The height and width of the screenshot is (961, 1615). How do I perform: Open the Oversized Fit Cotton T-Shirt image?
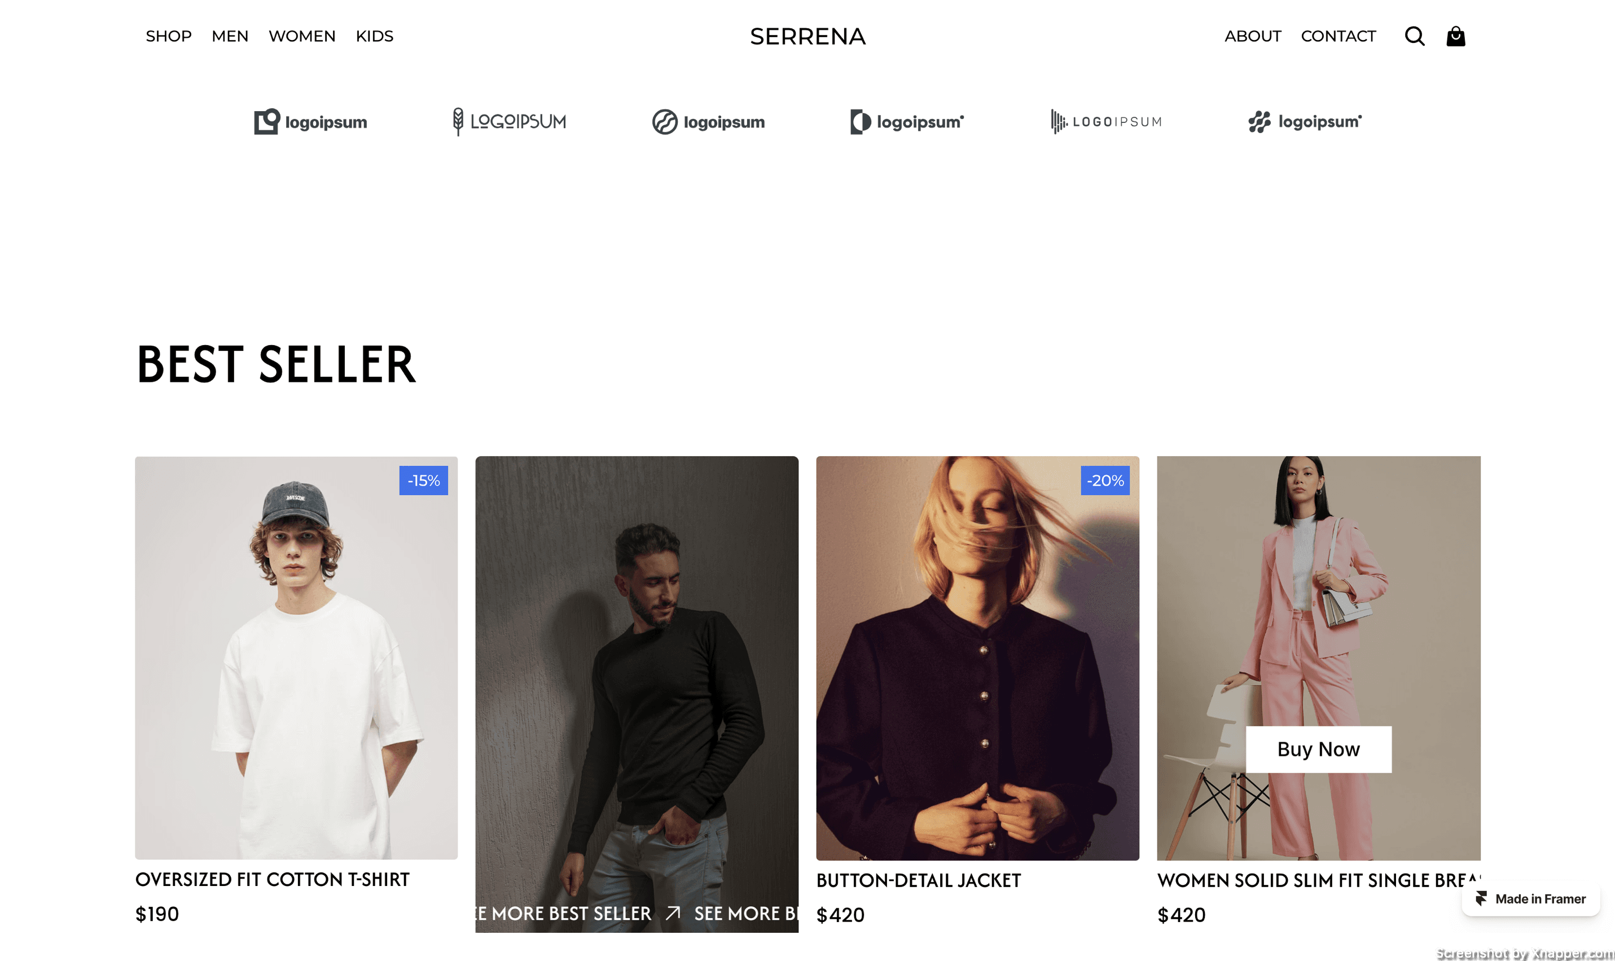(296, 658)
